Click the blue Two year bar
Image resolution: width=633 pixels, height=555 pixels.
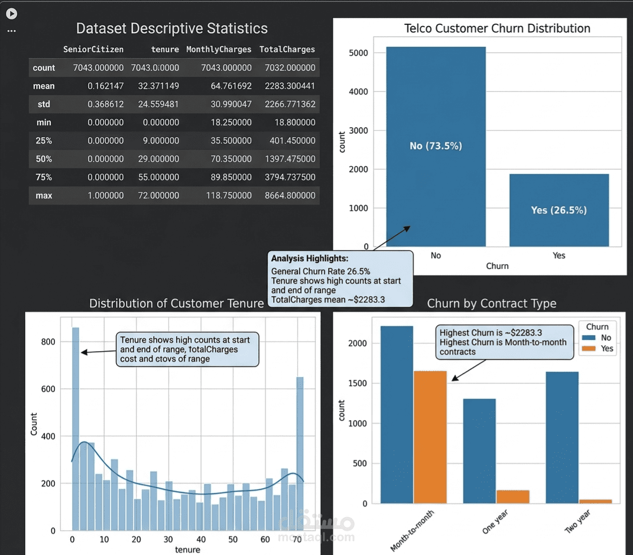tap(562, 437)
